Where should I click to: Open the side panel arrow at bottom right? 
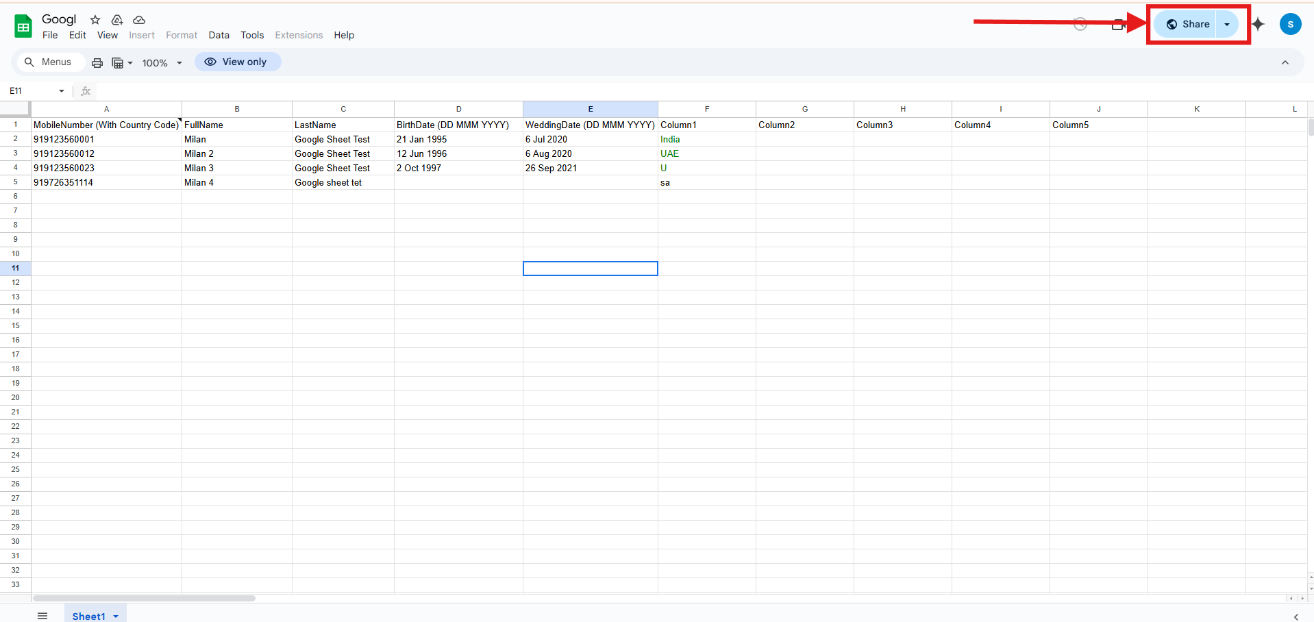(1296, 617)
